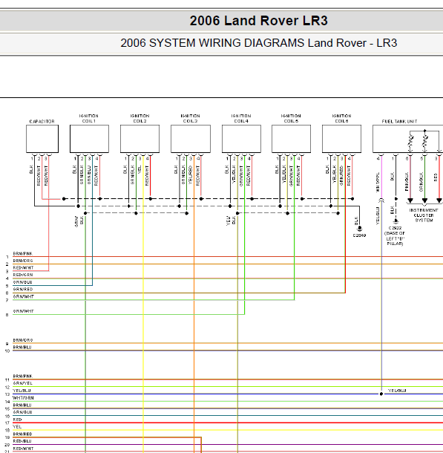Click the C2922 ground symbol near left D pillar
443x453 pixels.
coord(396,221)
